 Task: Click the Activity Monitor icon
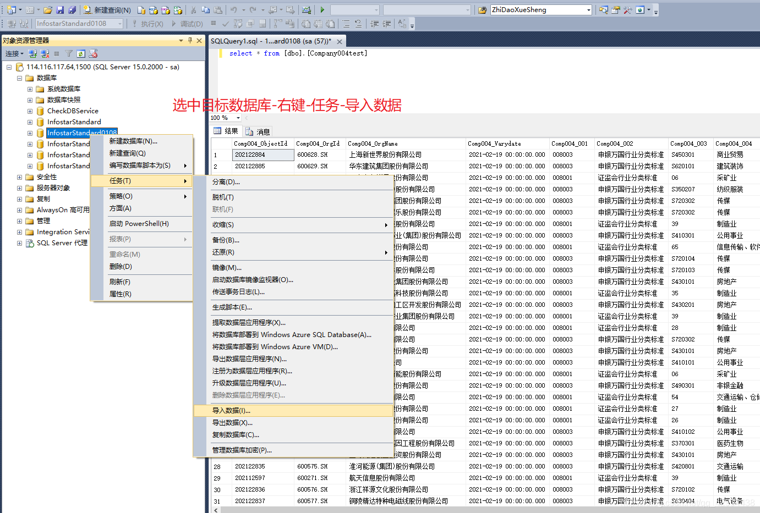click(307, 10)
